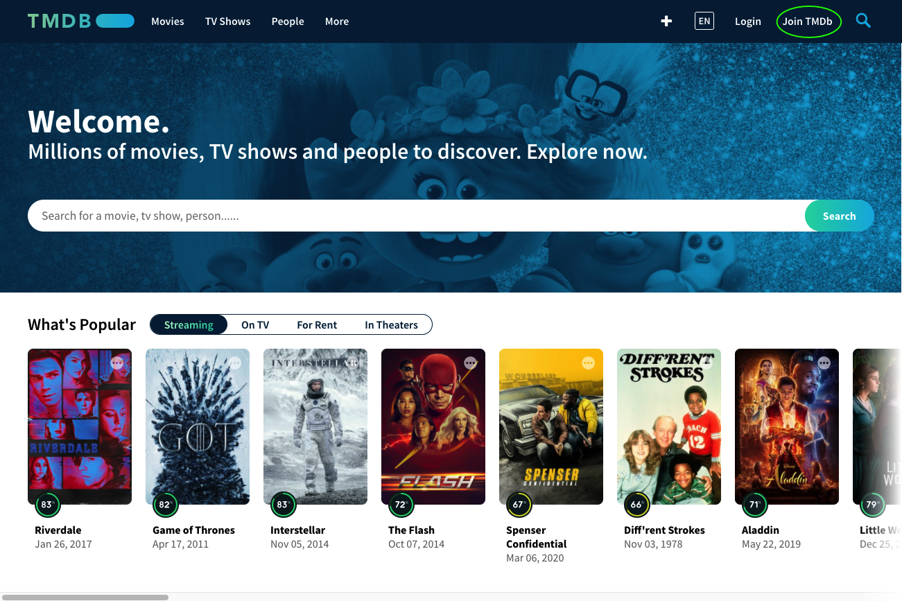Click the TMDB logo in header

(x=80, y=21)
